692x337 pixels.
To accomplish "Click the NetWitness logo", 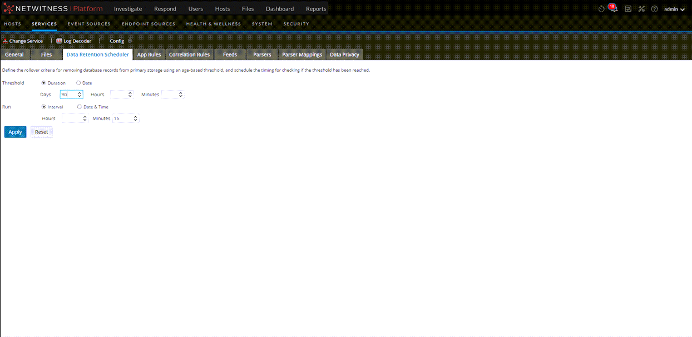I will 7,8.
